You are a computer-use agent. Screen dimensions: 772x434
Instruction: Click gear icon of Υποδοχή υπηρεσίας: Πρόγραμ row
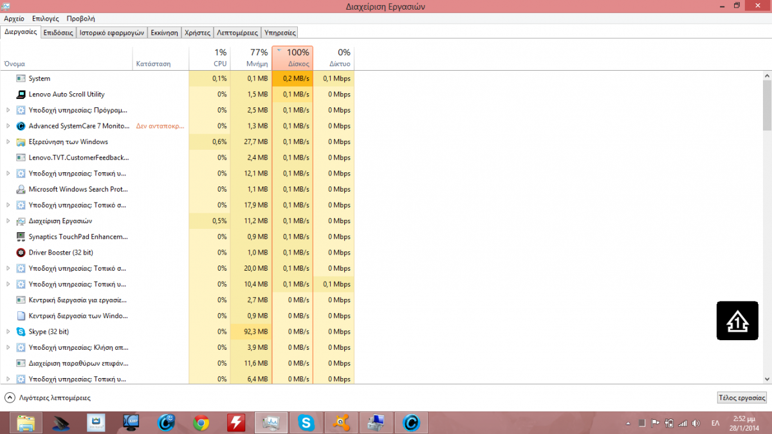point(21,110)
